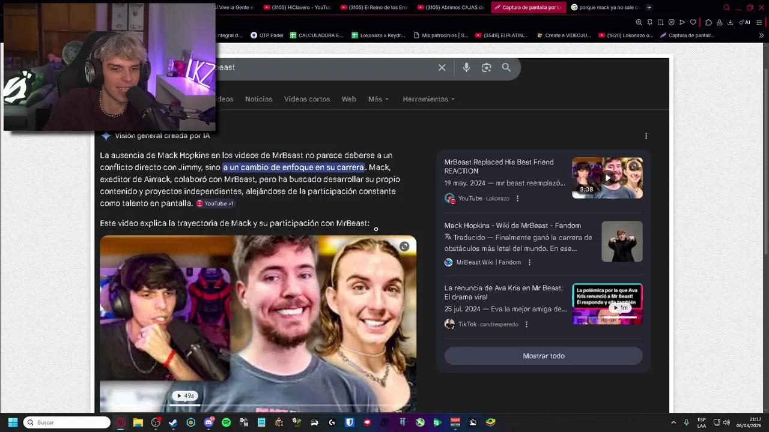Image resolution: width=769 pixels, height=432 pixels.
Task: Open the Mack Hopkins Fandom thumbnail
Action: 622,241
